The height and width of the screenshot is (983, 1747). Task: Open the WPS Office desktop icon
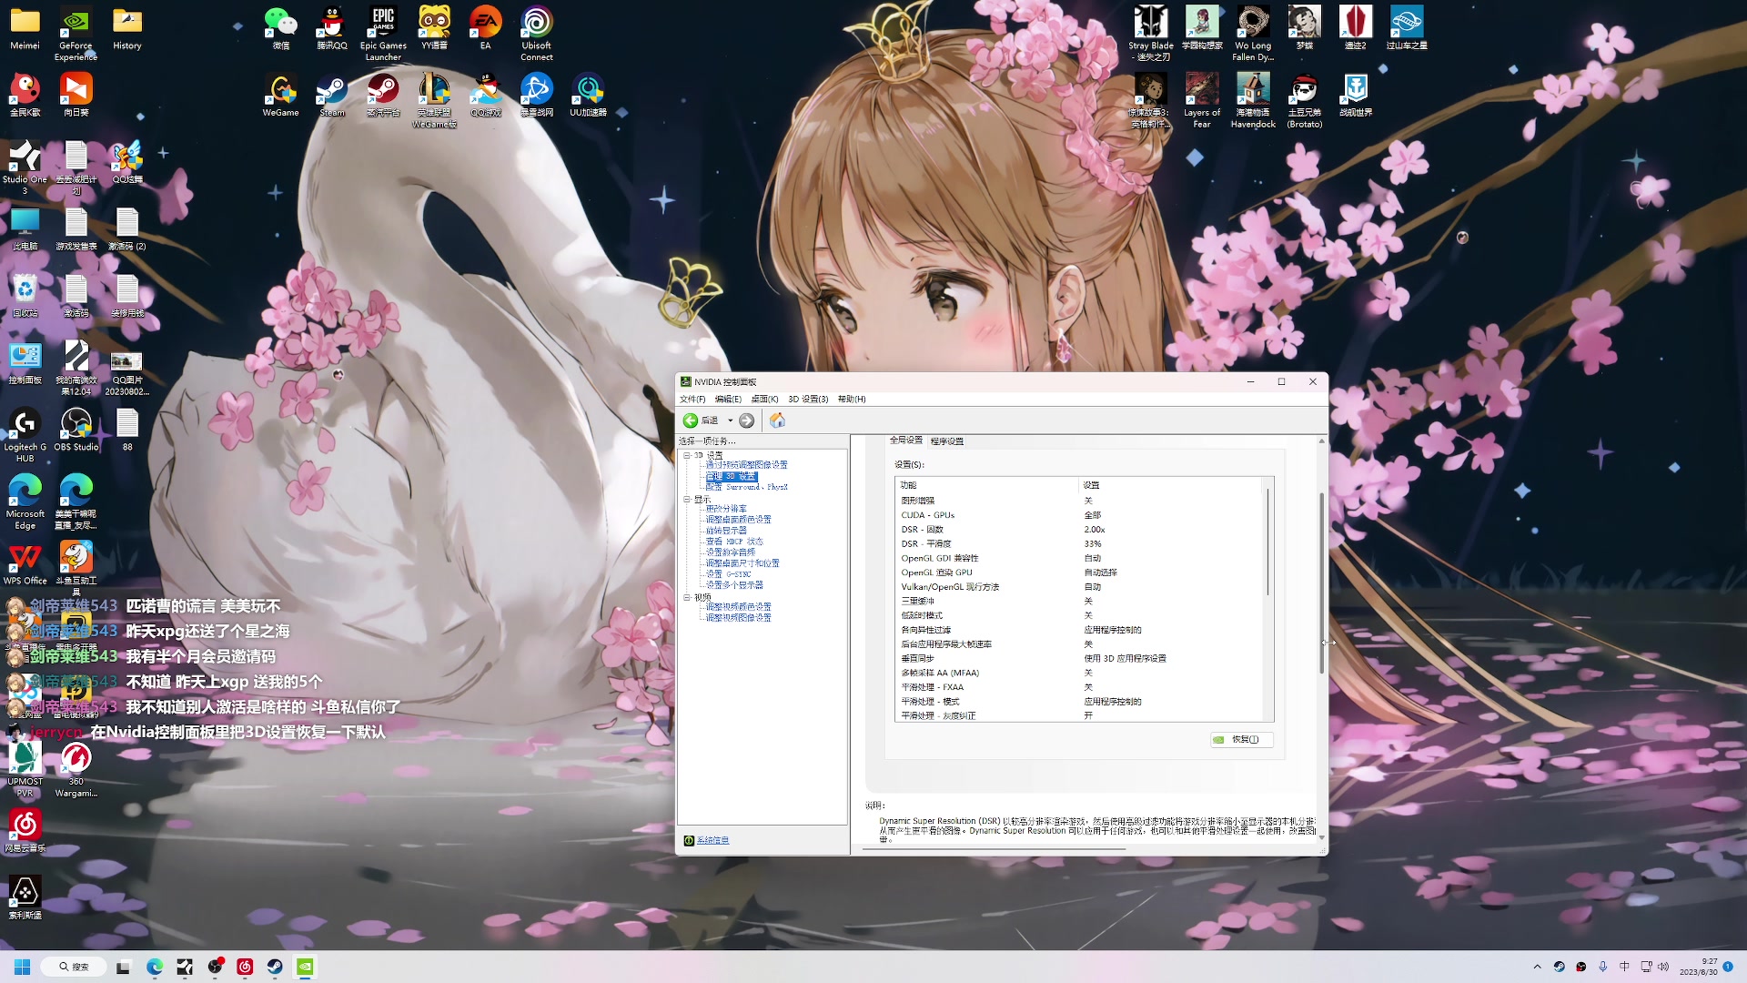point(25,563)
